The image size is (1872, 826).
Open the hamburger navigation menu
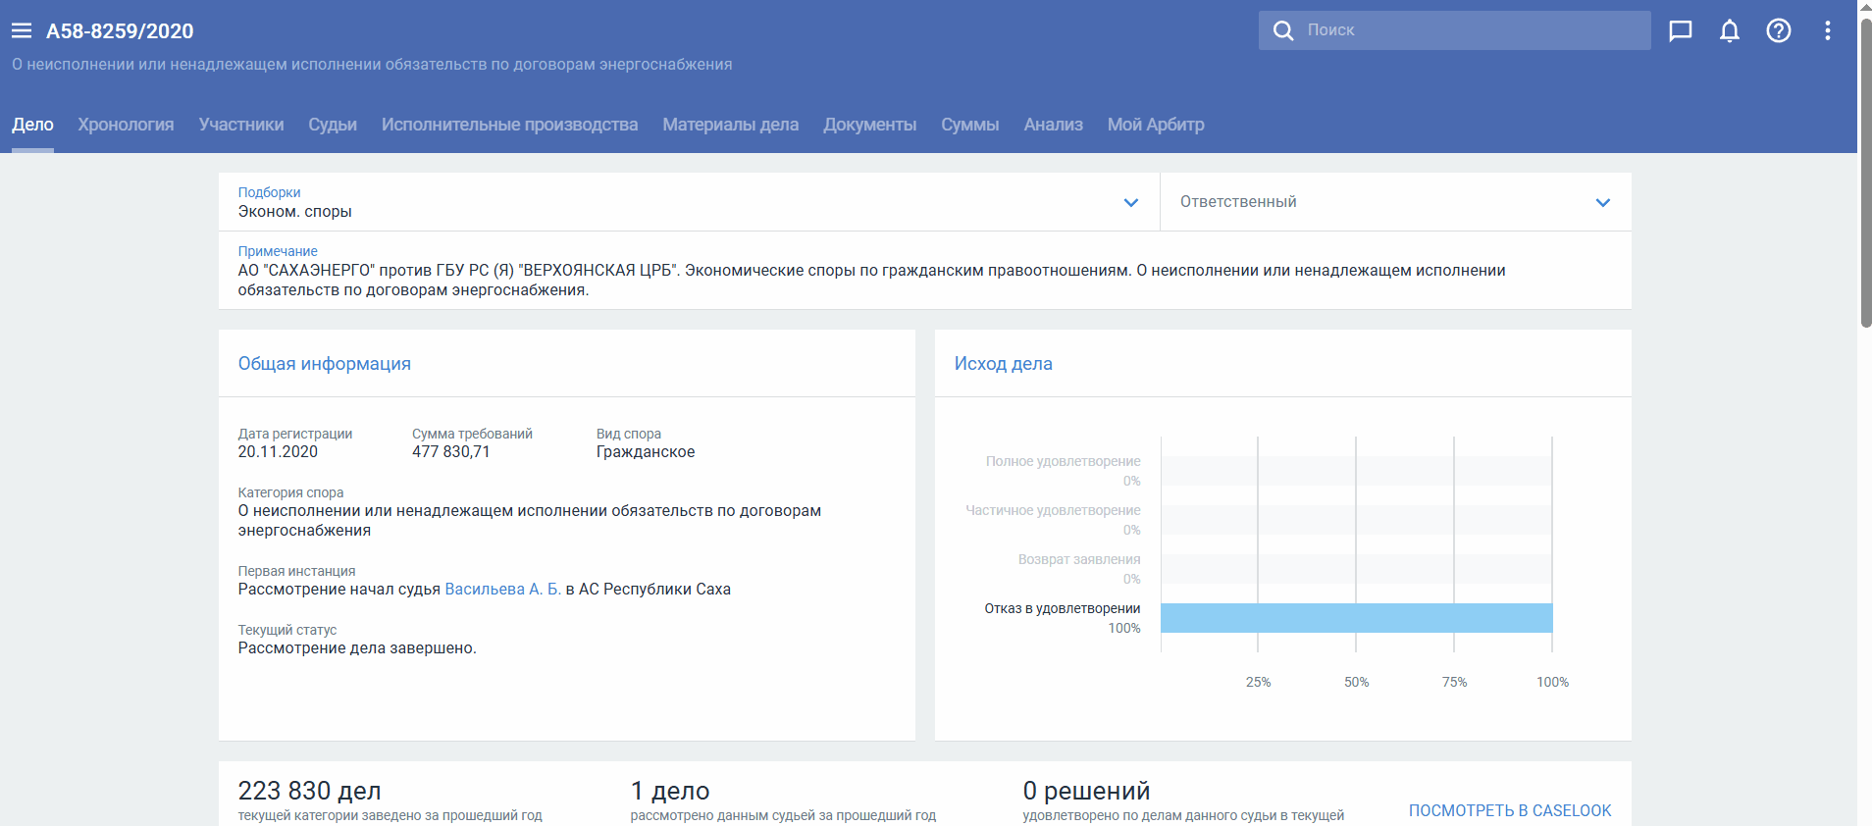(x=22, y=30)
